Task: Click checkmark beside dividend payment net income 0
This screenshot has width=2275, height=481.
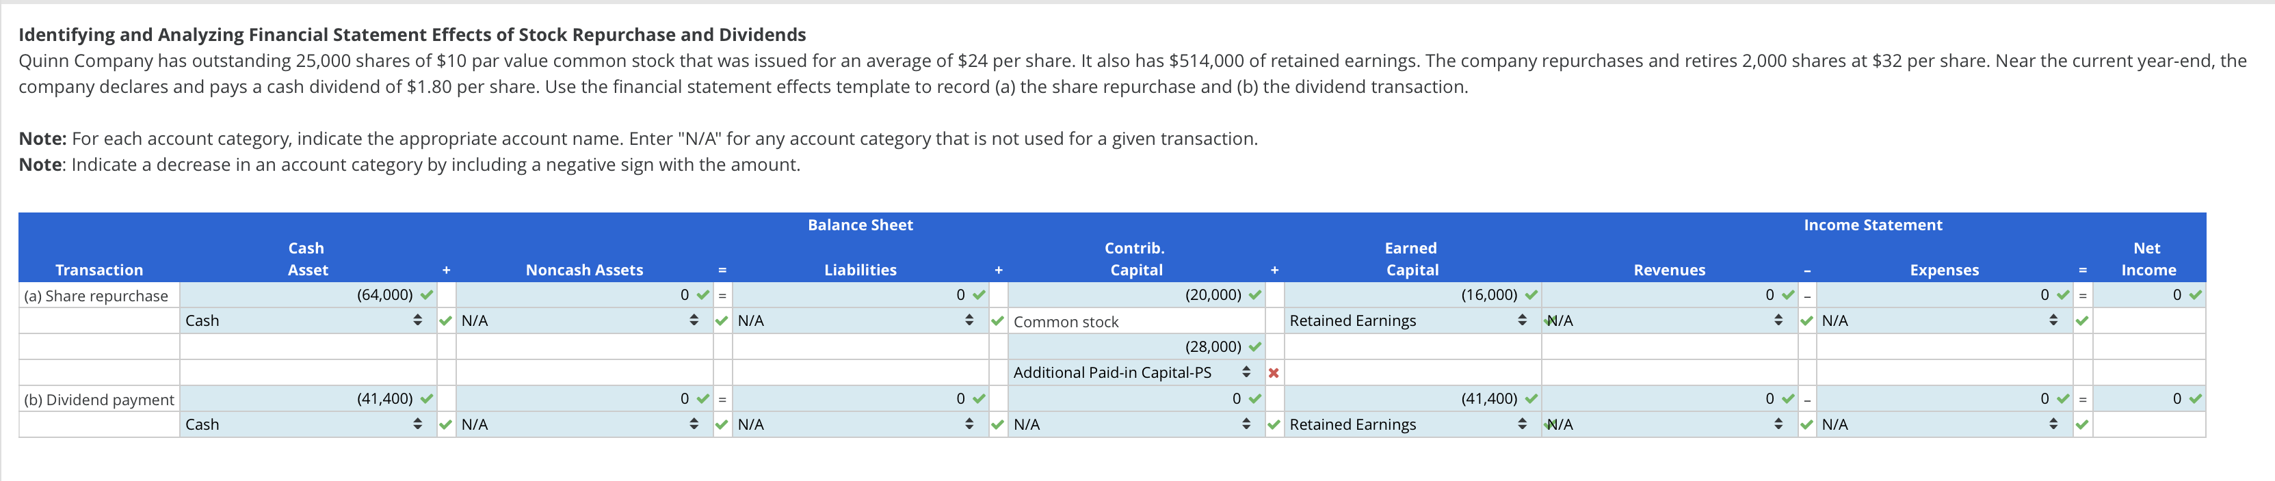Action: pyautogui.click(x=2196, y=399)
